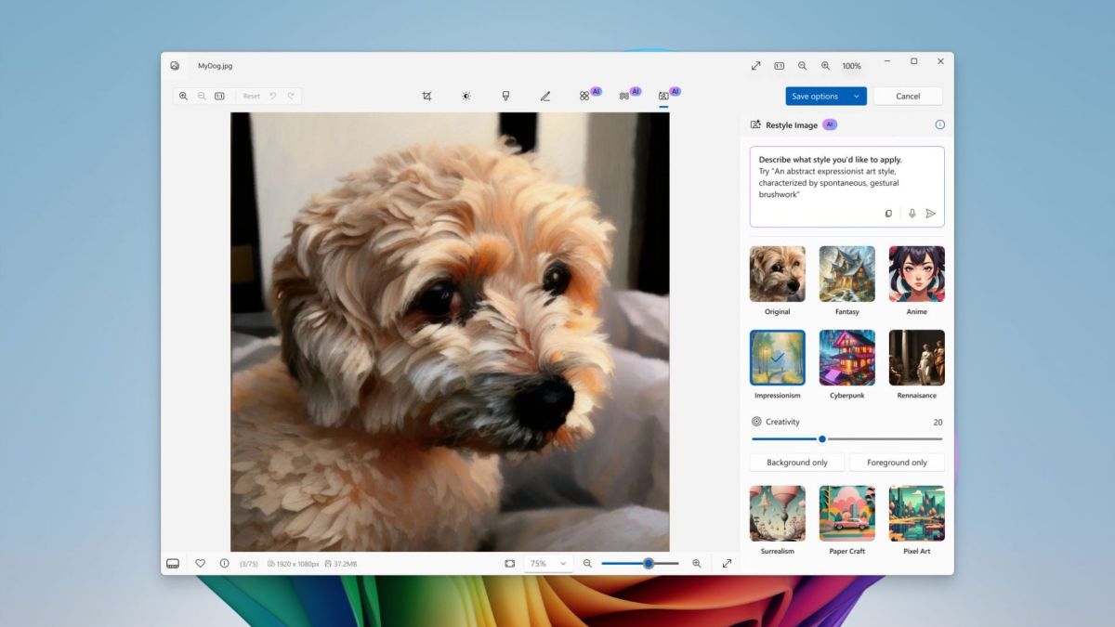Open the image Adjustment tool

[x=466, y=96]
